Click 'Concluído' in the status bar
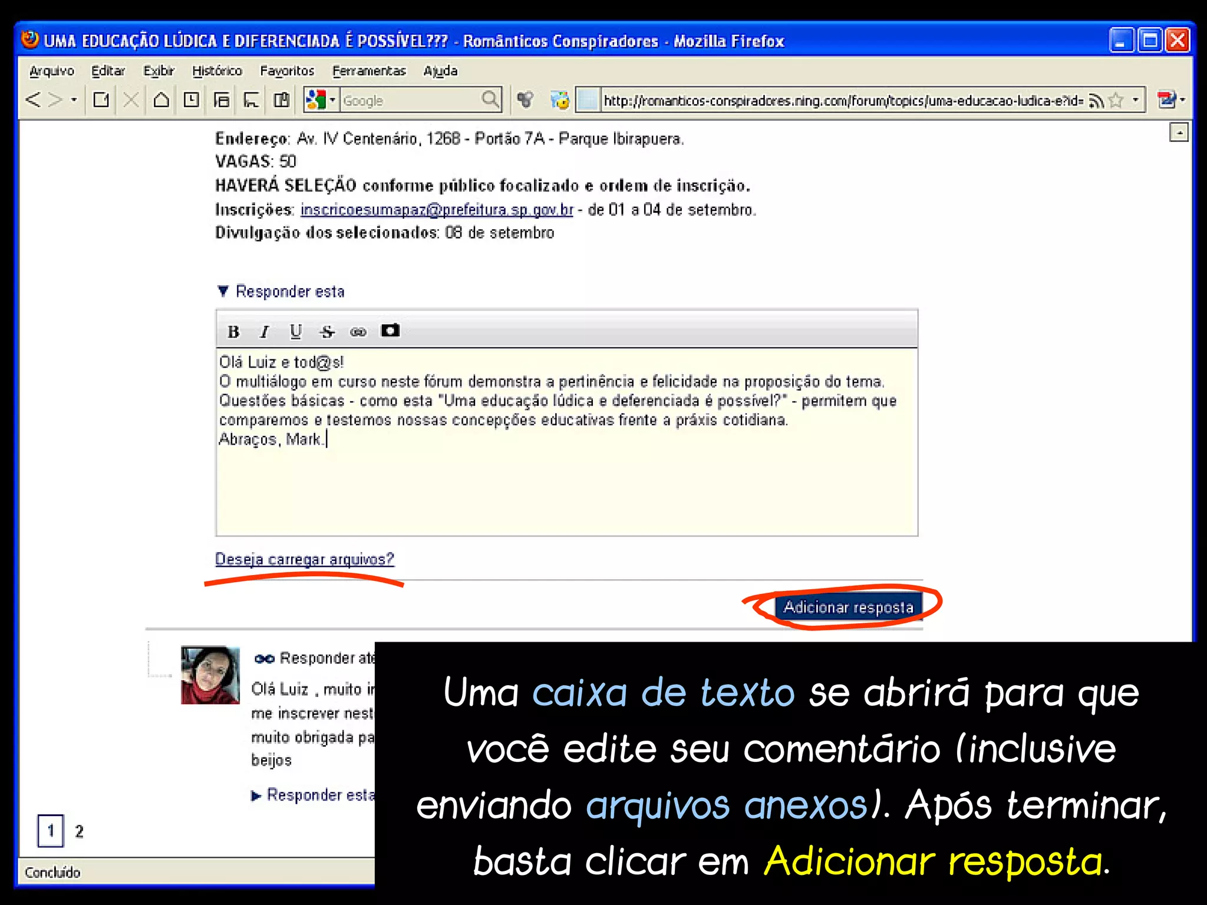This screenshot has width=1207, height=905. click(52, 873)
